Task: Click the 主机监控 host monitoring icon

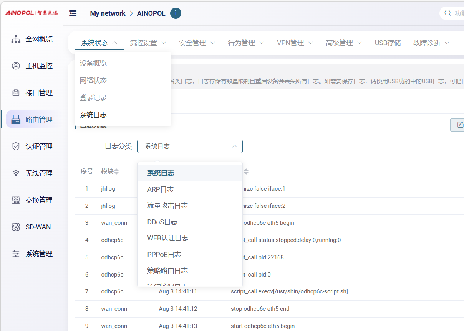Action: [16, 66]
